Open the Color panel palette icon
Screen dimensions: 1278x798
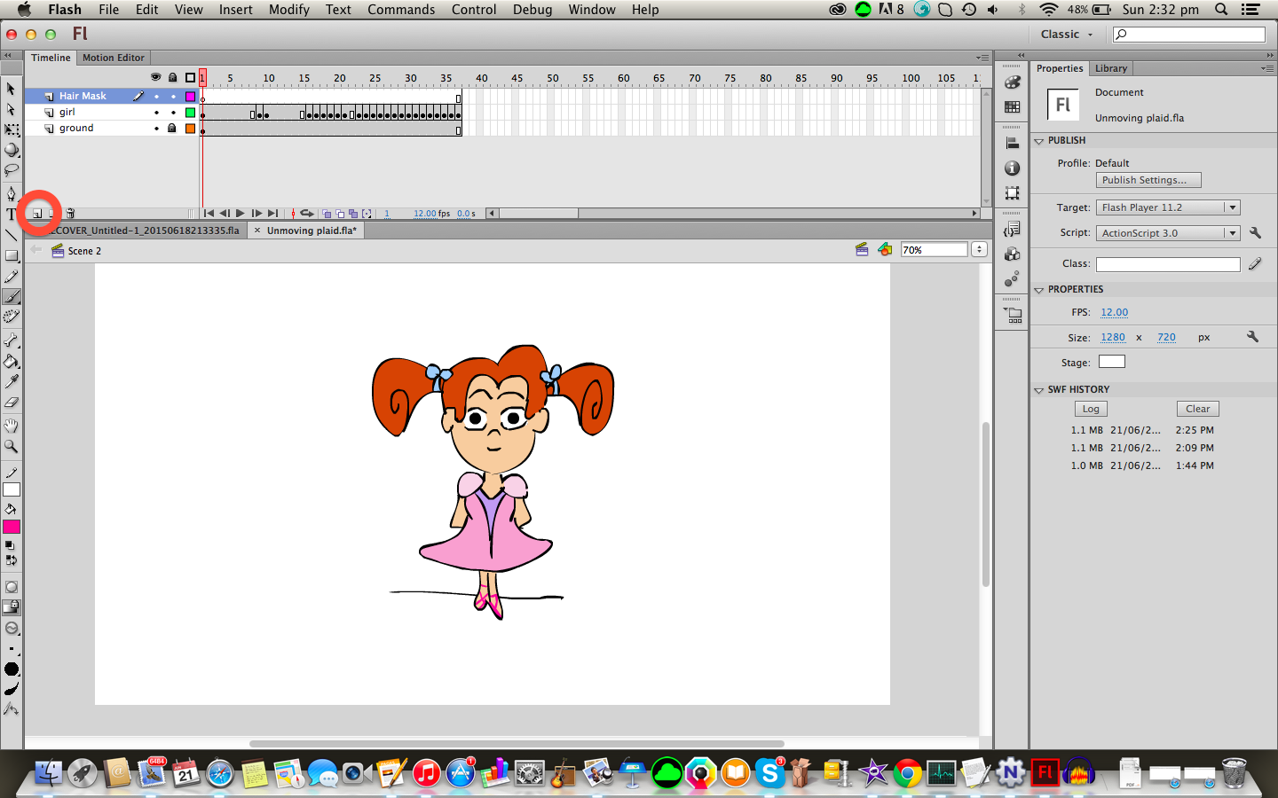(x=1012, y=82)
